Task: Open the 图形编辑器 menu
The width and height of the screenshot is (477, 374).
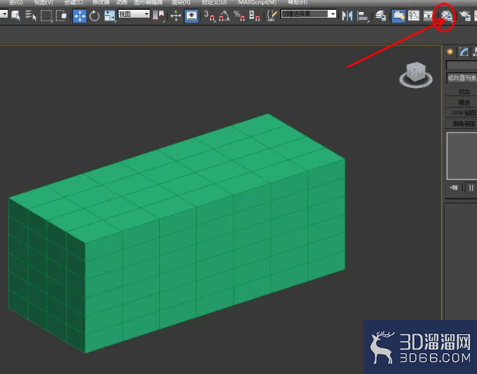Action: point(148,2)
